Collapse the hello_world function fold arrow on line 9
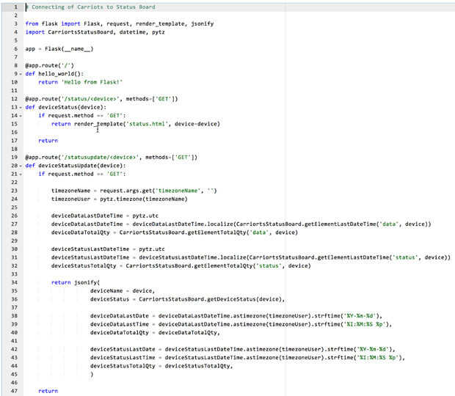The image size is (455, 396). (x=21, y=74)
